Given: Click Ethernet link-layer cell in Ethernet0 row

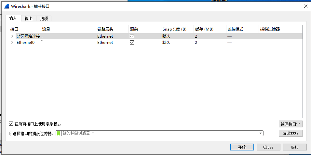Looking at the screenshot, I should coord(105,43).
